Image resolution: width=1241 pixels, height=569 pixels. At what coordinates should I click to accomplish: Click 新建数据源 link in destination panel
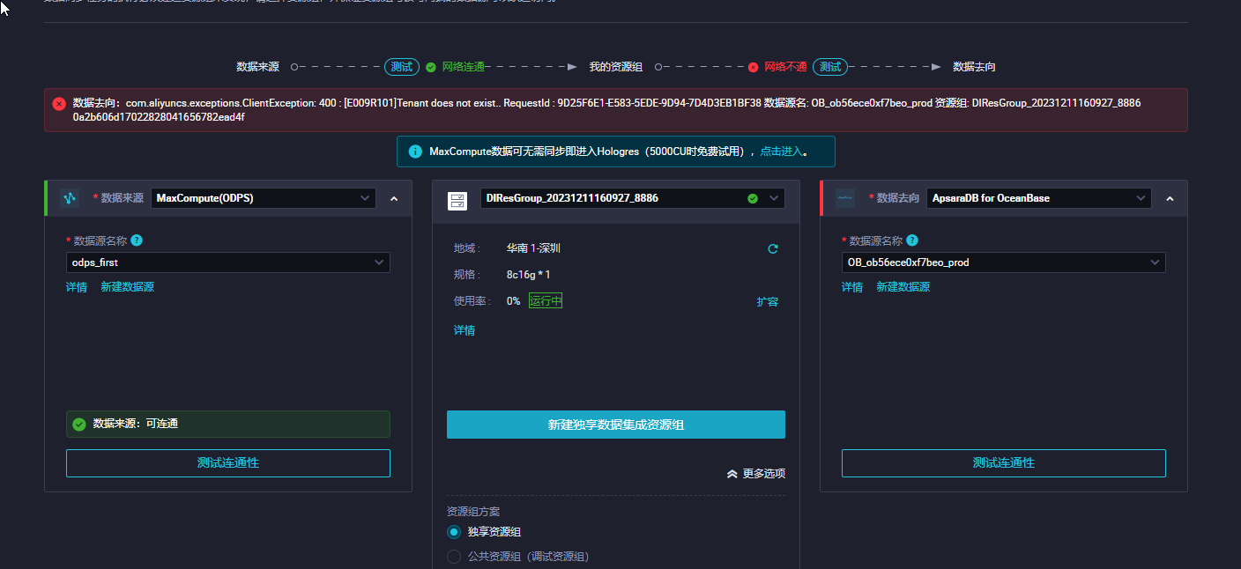[x=903, y=287]
